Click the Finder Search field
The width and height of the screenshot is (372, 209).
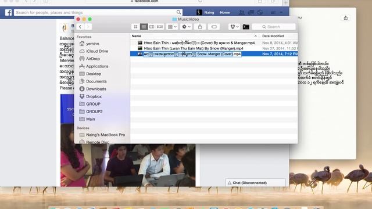pos(274,27)
